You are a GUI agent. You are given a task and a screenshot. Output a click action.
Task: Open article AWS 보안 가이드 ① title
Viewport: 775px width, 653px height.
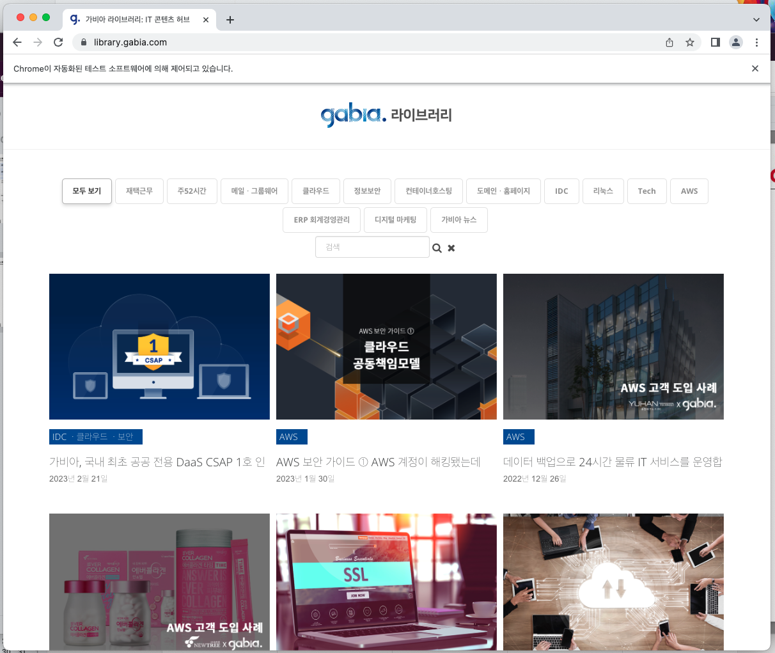[x=379, y=462]
